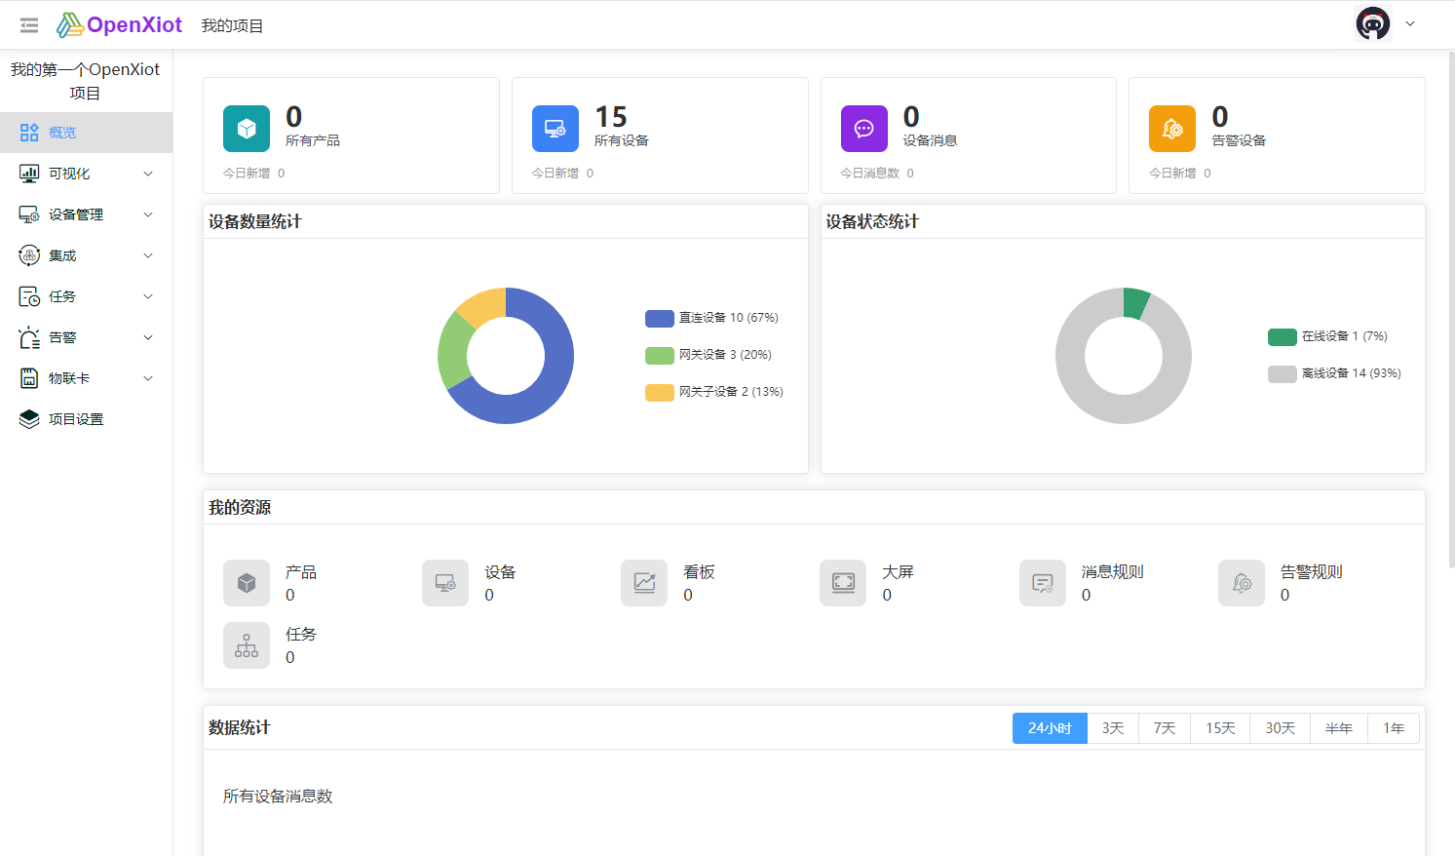Click the teal cube icon for all products
Viewport: 1455px width, 856px height.
pos(247,129)
